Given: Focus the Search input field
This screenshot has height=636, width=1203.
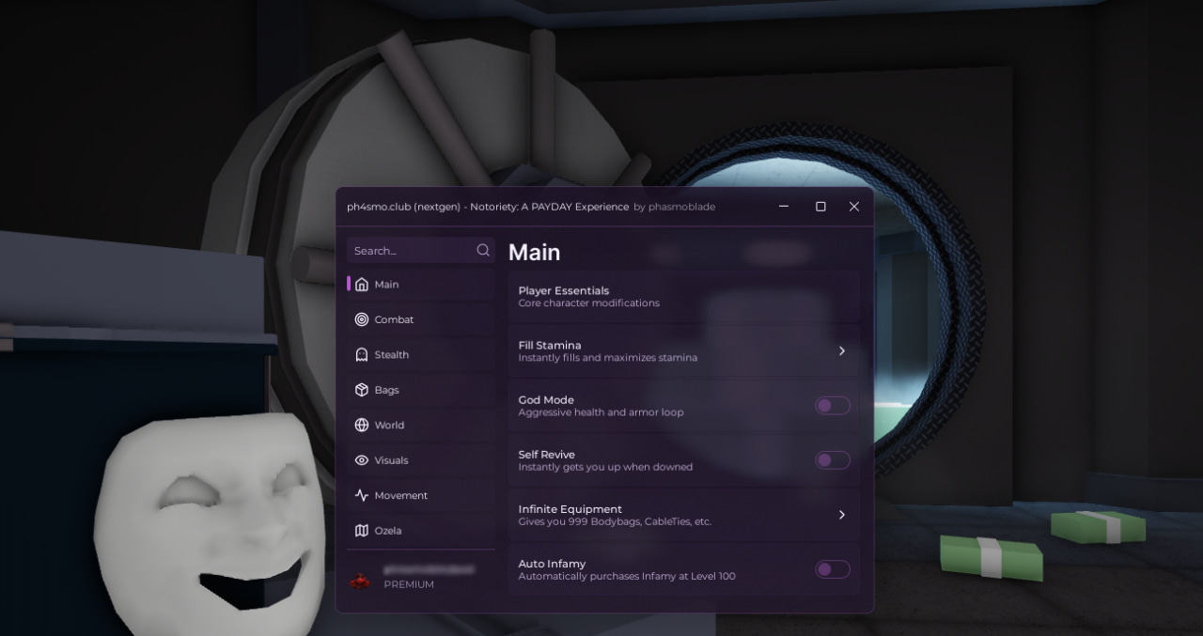Looking at the screenshot, I should (420, 250).
